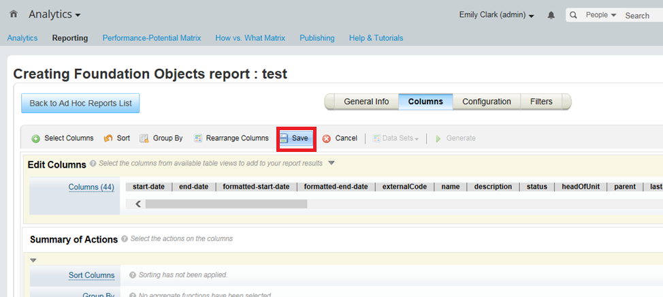Click the Save disk icon
This screenshot has width=663, height=297.
pyautogui.click(x=284, y=138)
